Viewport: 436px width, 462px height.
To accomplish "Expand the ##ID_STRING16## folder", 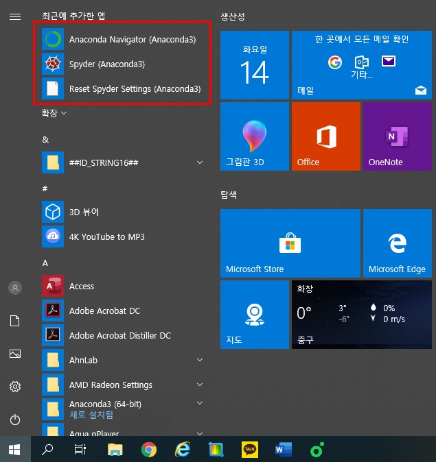I will (x=124, y=162).
